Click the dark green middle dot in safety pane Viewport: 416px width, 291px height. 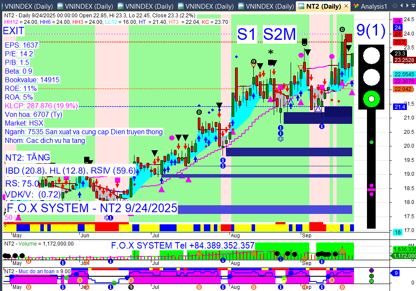371,276
